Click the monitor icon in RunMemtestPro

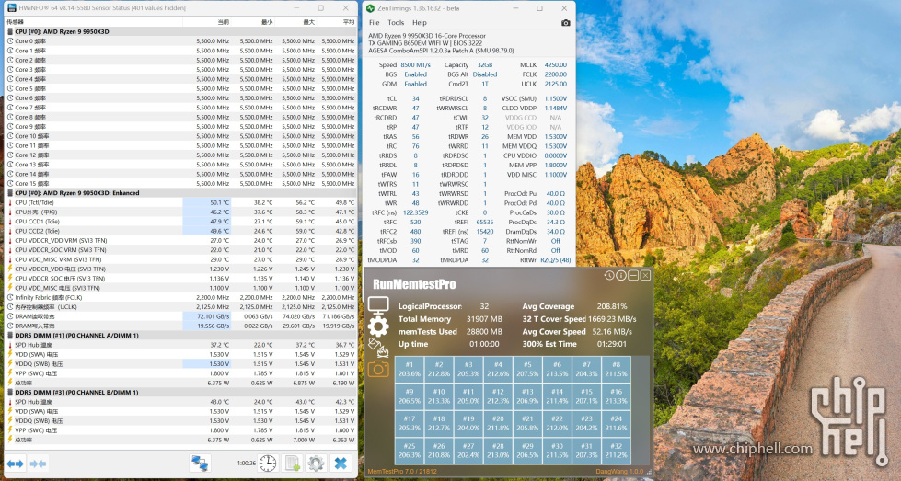(x=378, y=306)
